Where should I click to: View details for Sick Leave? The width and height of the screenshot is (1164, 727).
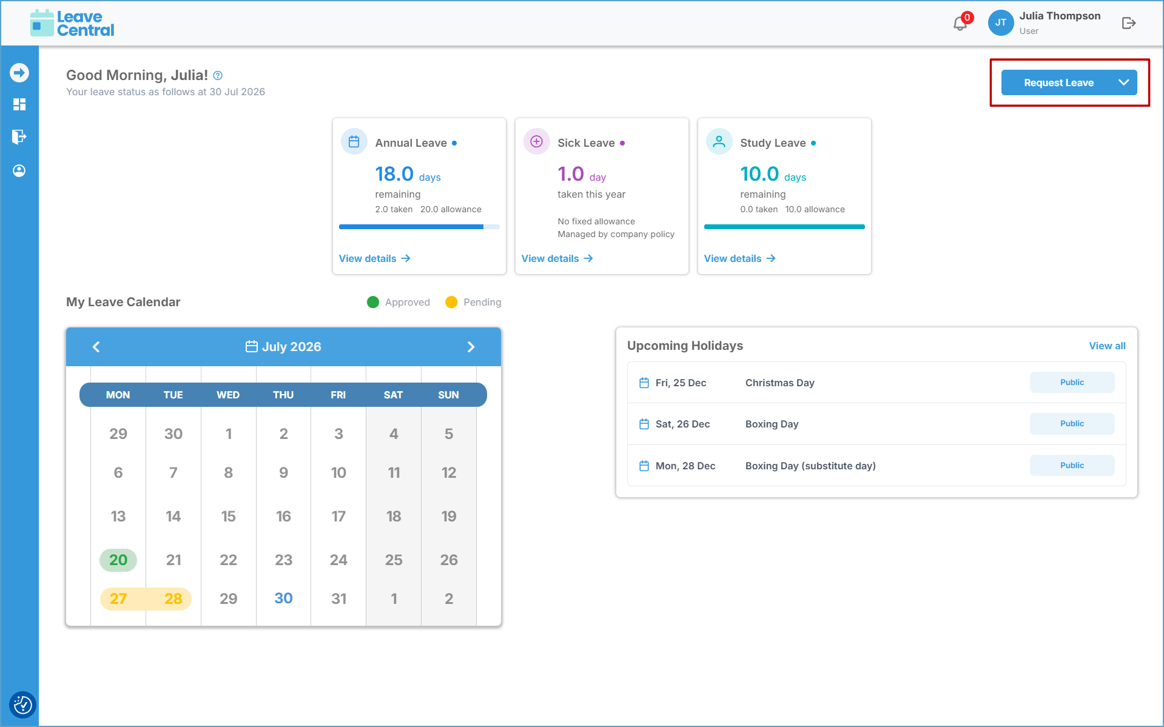point(557,258)
